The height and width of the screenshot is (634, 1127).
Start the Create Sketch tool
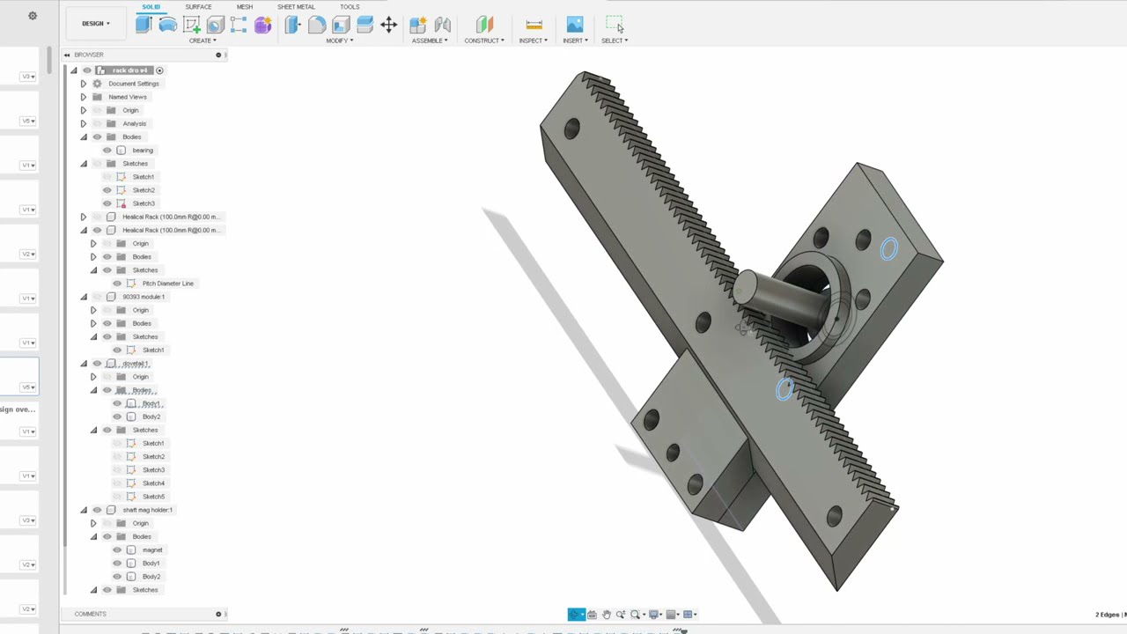pos(192,25)
